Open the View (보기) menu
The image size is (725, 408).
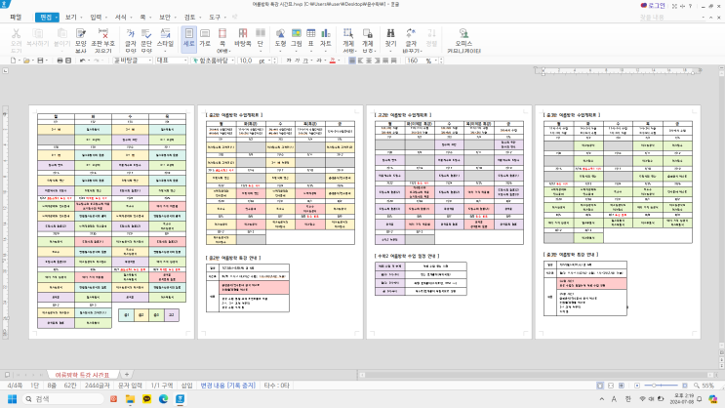click(x=70, y=18)
